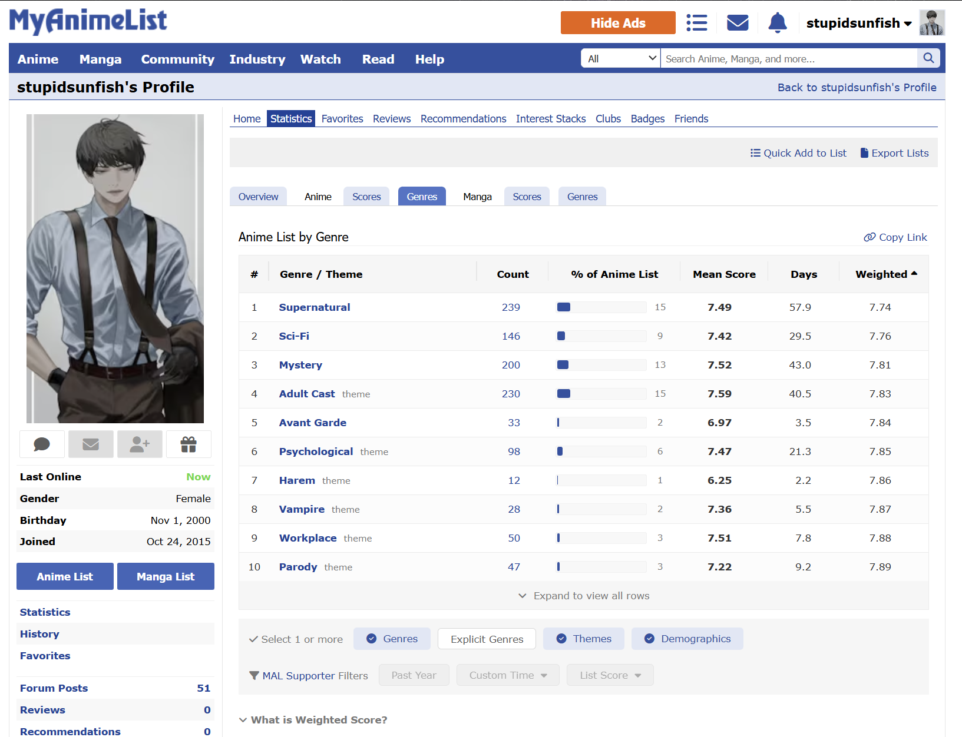Click the profile envelope message icon
Viewport: 962px width, 737px height.
(91, 444)
